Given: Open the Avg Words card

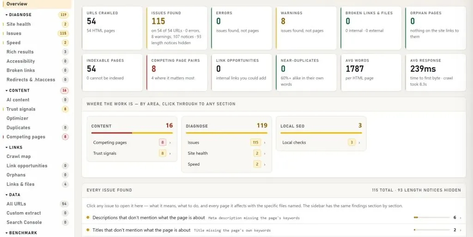Looking at the screenshot, I should click(x=371, y=72).
